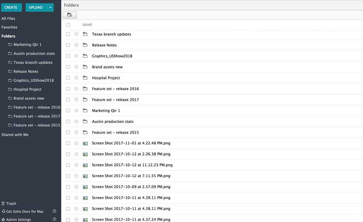Screen dimensions: 363x222
Task: Click the CREATE button
Action: click(x=11, y=7)
